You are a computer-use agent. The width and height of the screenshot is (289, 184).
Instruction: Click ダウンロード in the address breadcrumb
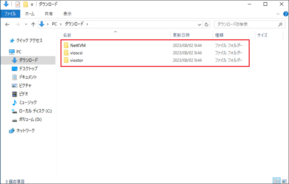(74, 24)
